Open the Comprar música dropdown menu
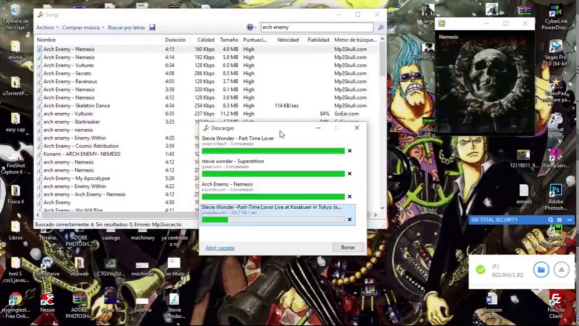This screenshot has height=326, width=579. [83, 28]
